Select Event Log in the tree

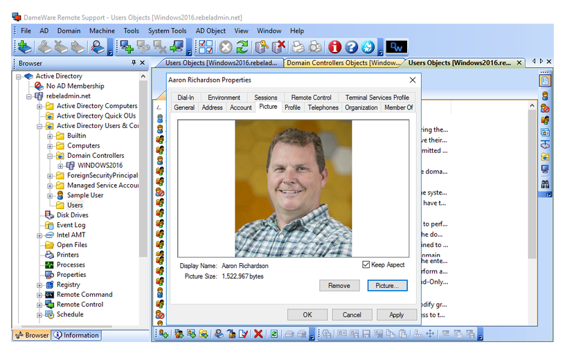point(71,225)
